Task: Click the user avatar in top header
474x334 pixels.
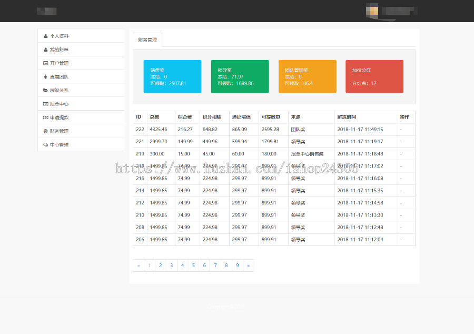Action: click(x=373, y=11)
